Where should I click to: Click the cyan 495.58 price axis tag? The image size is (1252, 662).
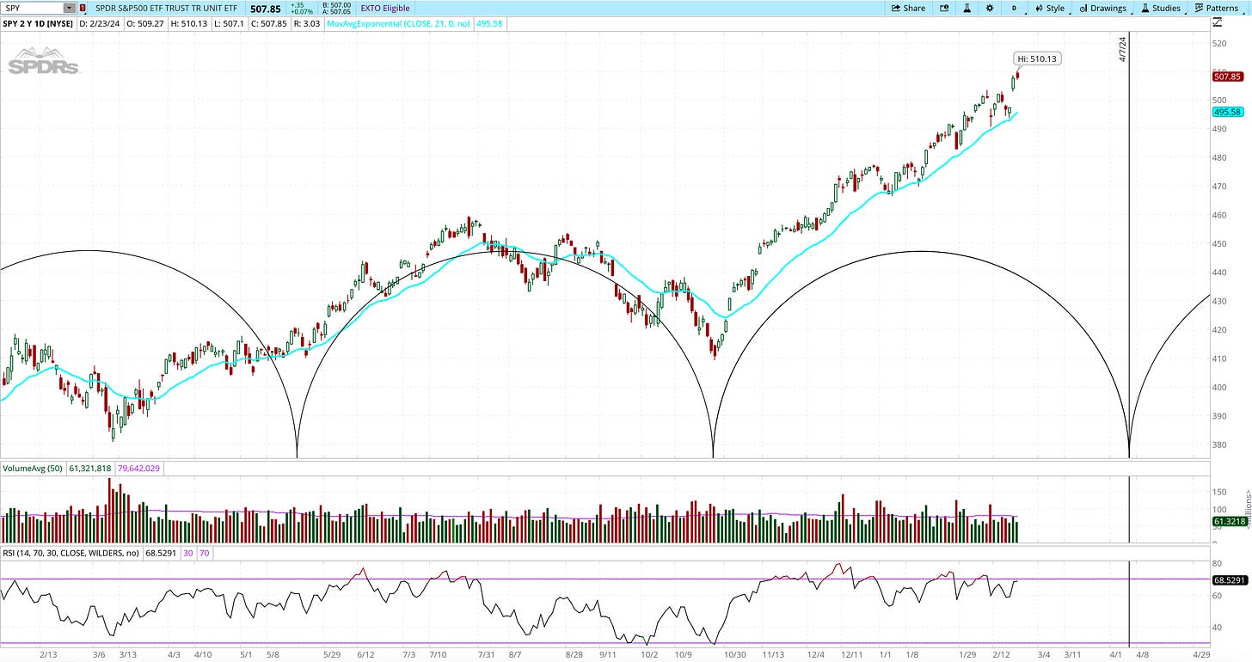coord(1227,112)
